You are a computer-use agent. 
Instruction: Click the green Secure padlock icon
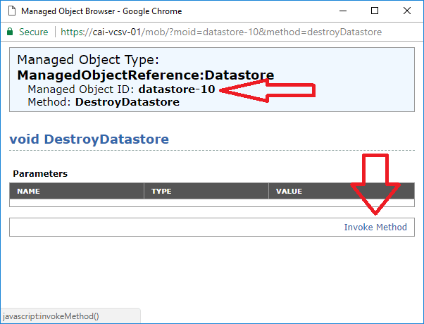[9, 32]
